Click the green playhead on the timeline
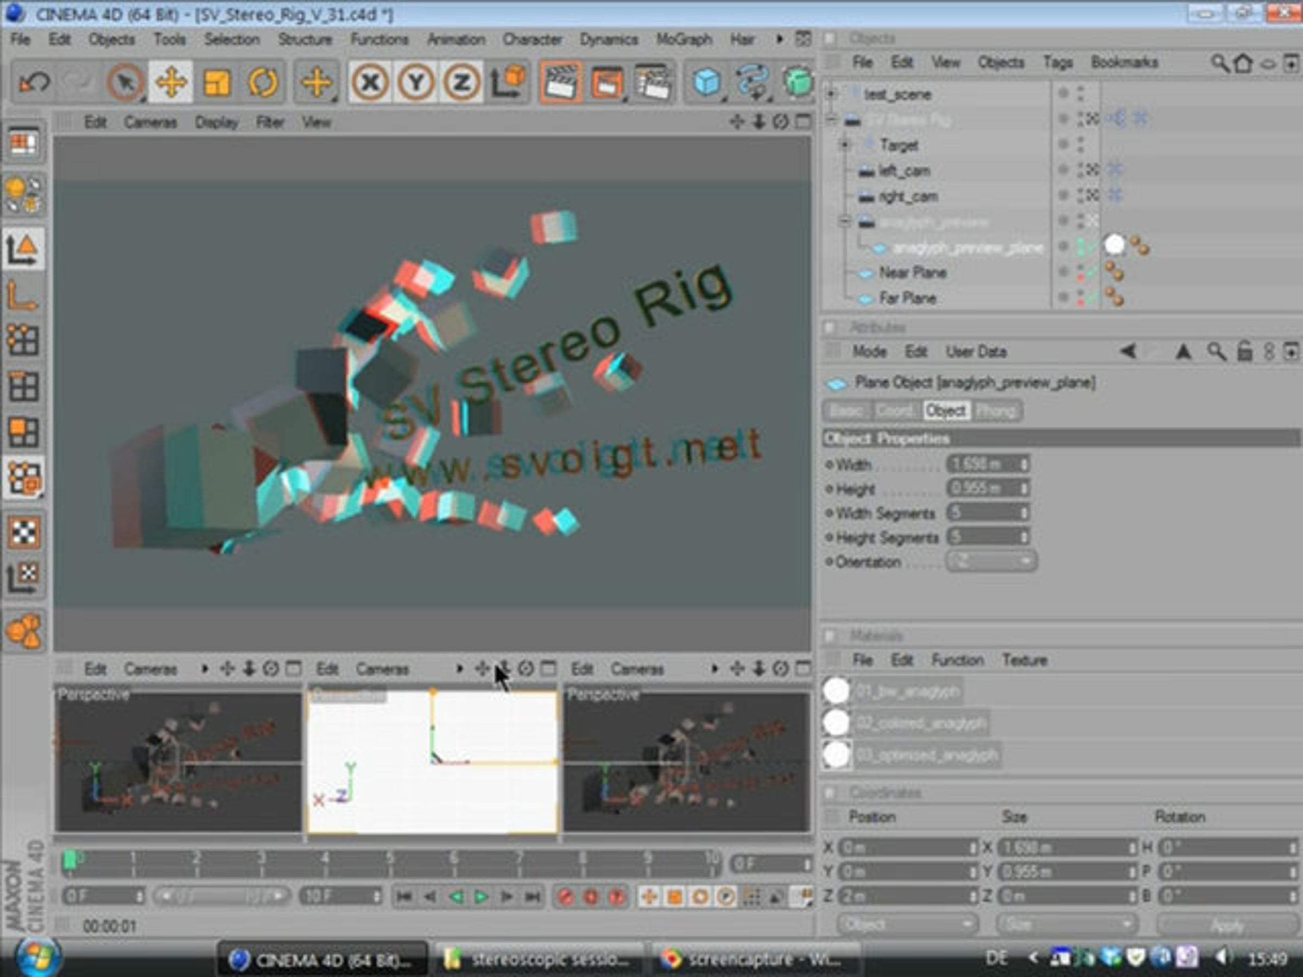The height and width of the screenshot is (977, 1303). pyautogui.click(x=70, y=860)
